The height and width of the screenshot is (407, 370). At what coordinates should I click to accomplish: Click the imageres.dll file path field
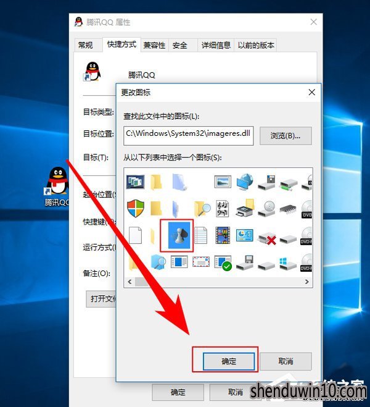click(188, 136)
